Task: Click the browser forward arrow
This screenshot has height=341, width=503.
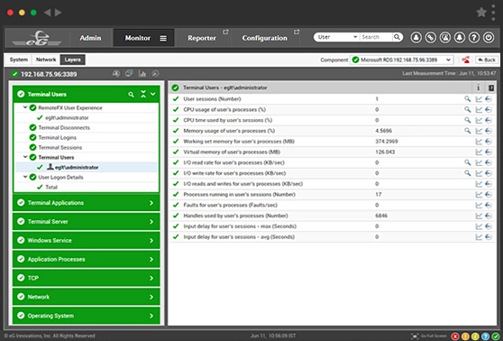Action: (x=58, y=13)
